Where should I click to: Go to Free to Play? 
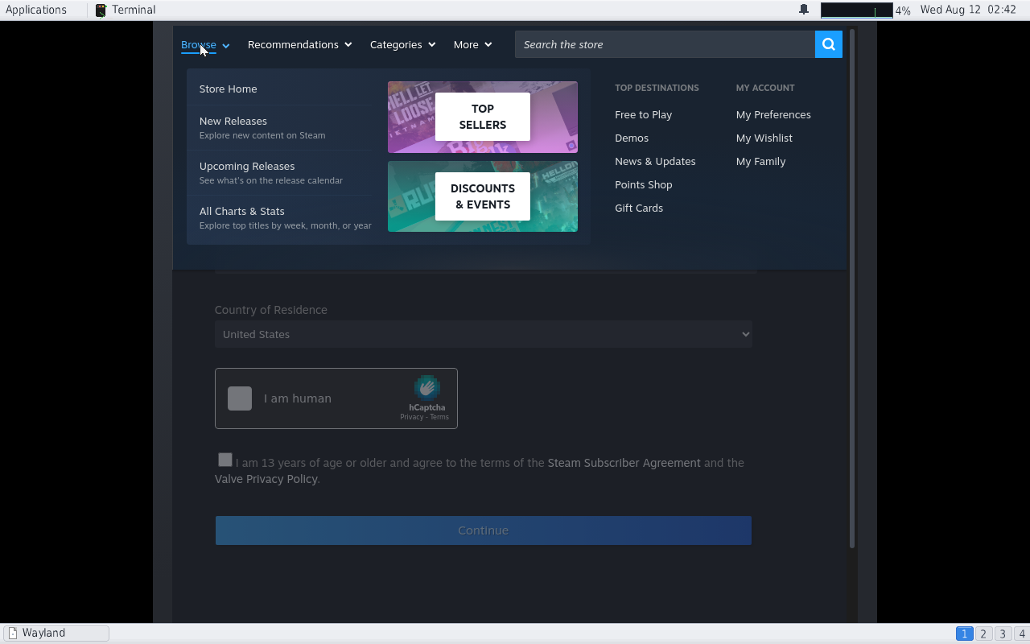[x=643, y=114]
